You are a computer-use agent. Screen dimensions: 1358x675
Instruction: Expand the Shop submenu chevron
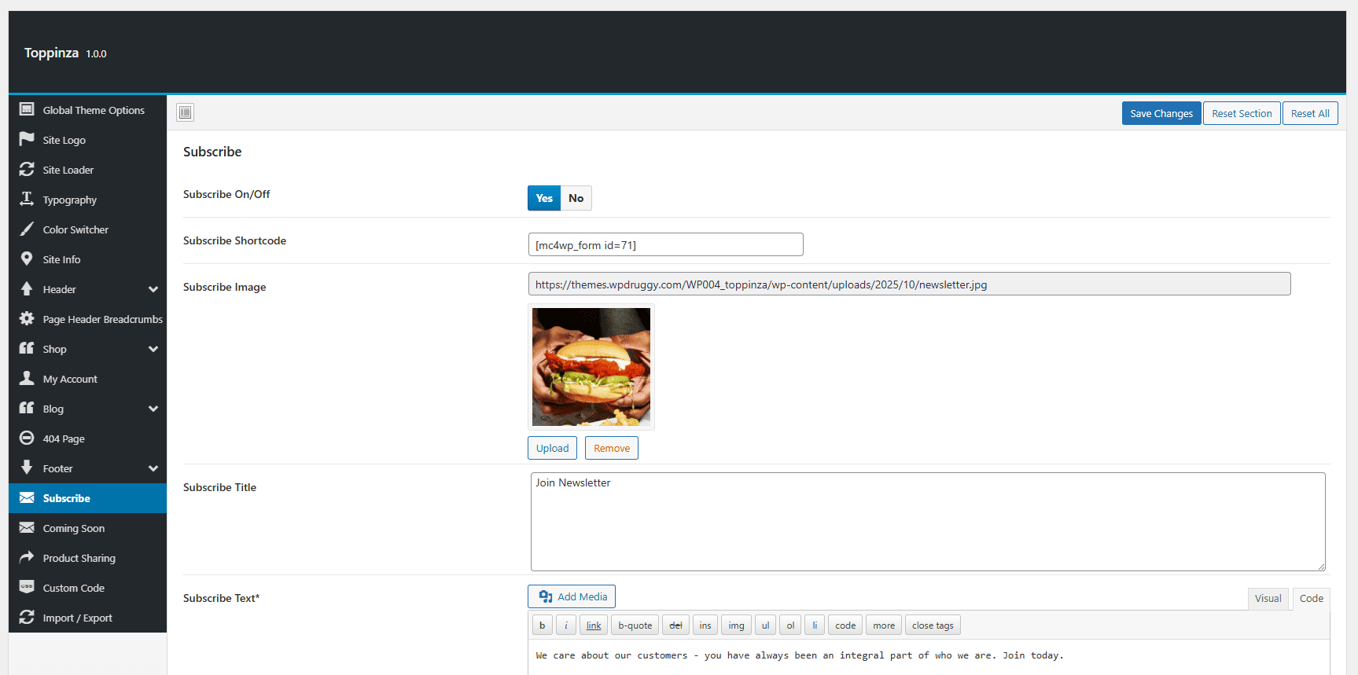[153, 349]
